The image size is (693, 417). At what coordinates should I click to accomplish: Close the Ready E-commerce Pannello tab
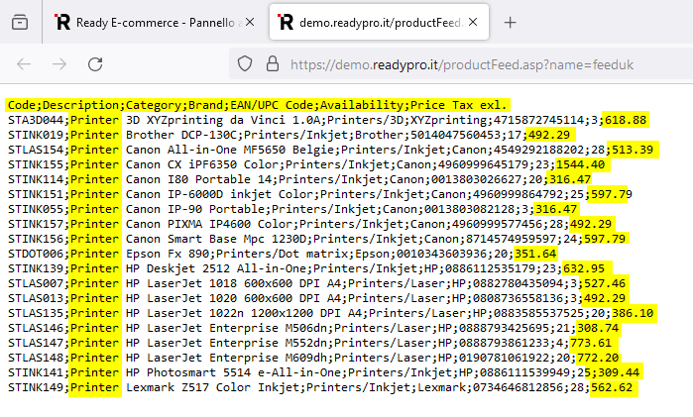250,22
